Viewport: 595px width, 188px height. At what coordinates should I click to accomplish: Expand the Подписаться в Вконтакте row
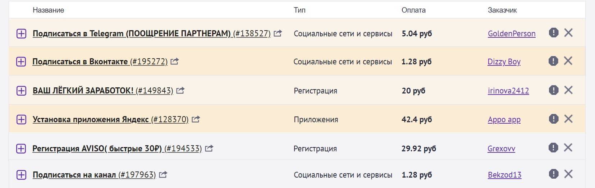point(21,61)
